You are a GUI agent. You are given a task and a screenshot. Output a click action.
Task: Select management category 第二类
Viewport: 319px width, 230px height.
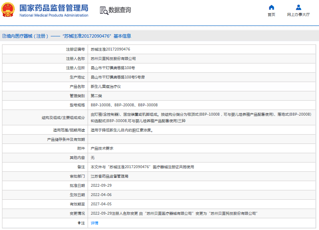tap(96, 96)
